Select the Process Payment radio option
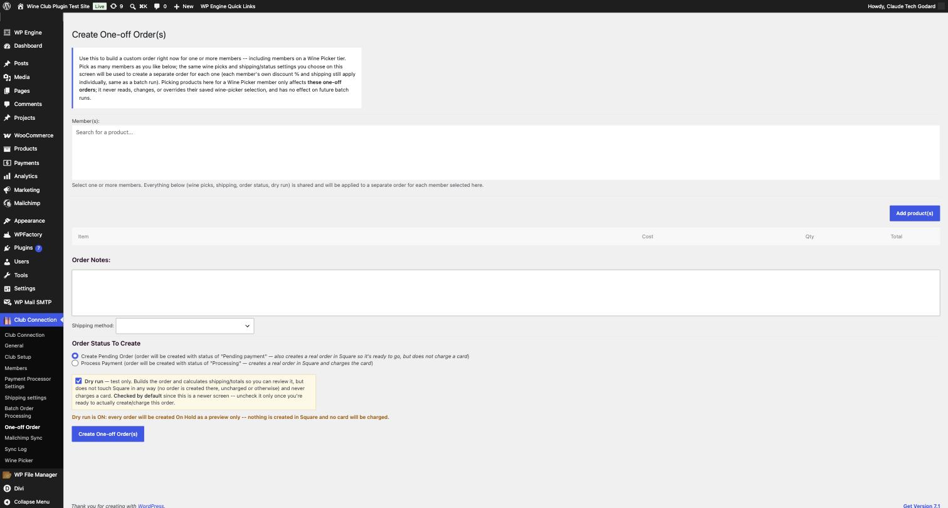Screen dimensions: 948x508 75,363
